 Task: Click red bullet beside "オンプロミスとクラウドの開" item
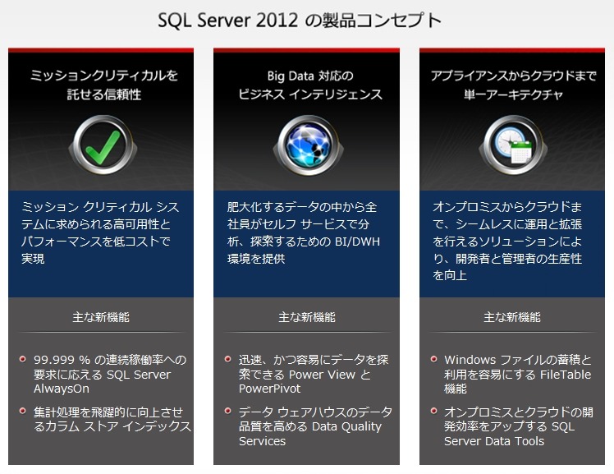[433, 411]
